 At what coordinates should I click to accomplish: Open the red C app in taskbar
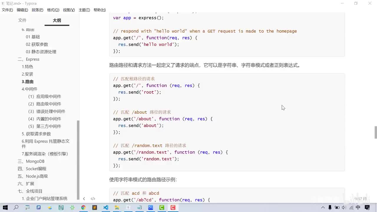coord(173,208)
